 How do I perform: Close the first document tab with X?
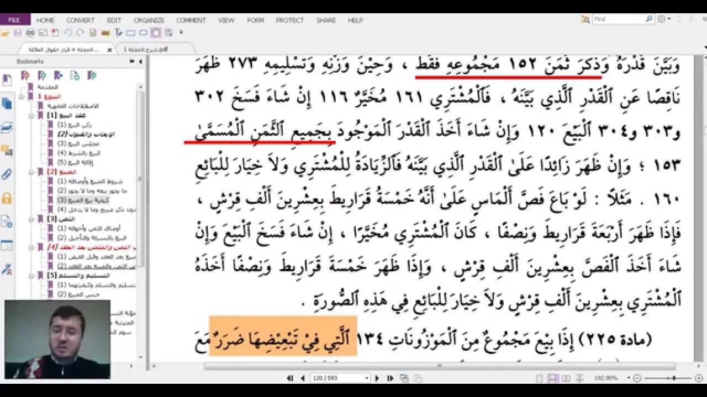click(x=109, y=50)
